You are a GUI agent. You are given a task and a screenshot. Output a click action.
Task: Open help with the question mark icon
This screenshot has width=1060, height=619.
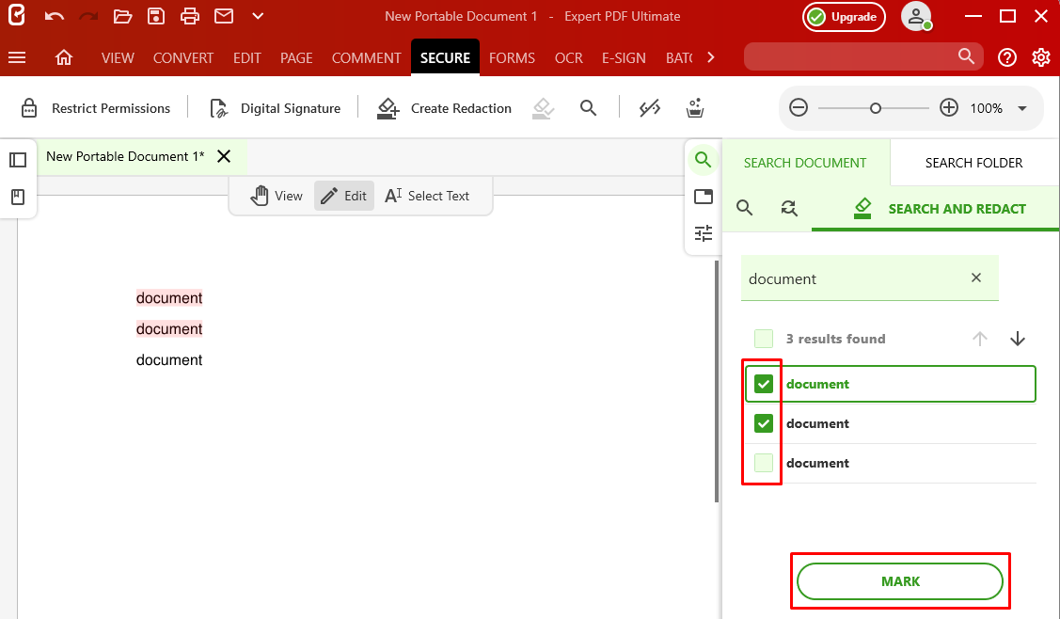tap(1007, 57)
